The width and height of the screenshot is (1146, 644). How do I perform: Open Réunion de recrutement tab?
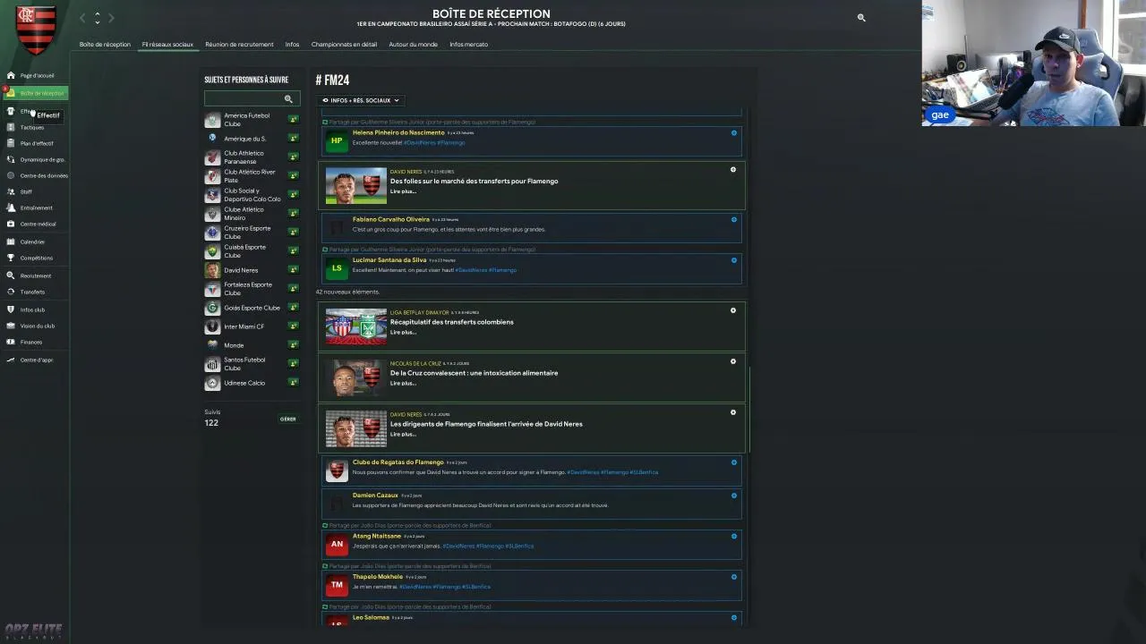point(239,44)
